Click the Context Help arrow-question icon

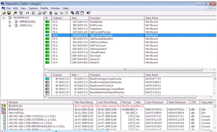pos(88,13)
